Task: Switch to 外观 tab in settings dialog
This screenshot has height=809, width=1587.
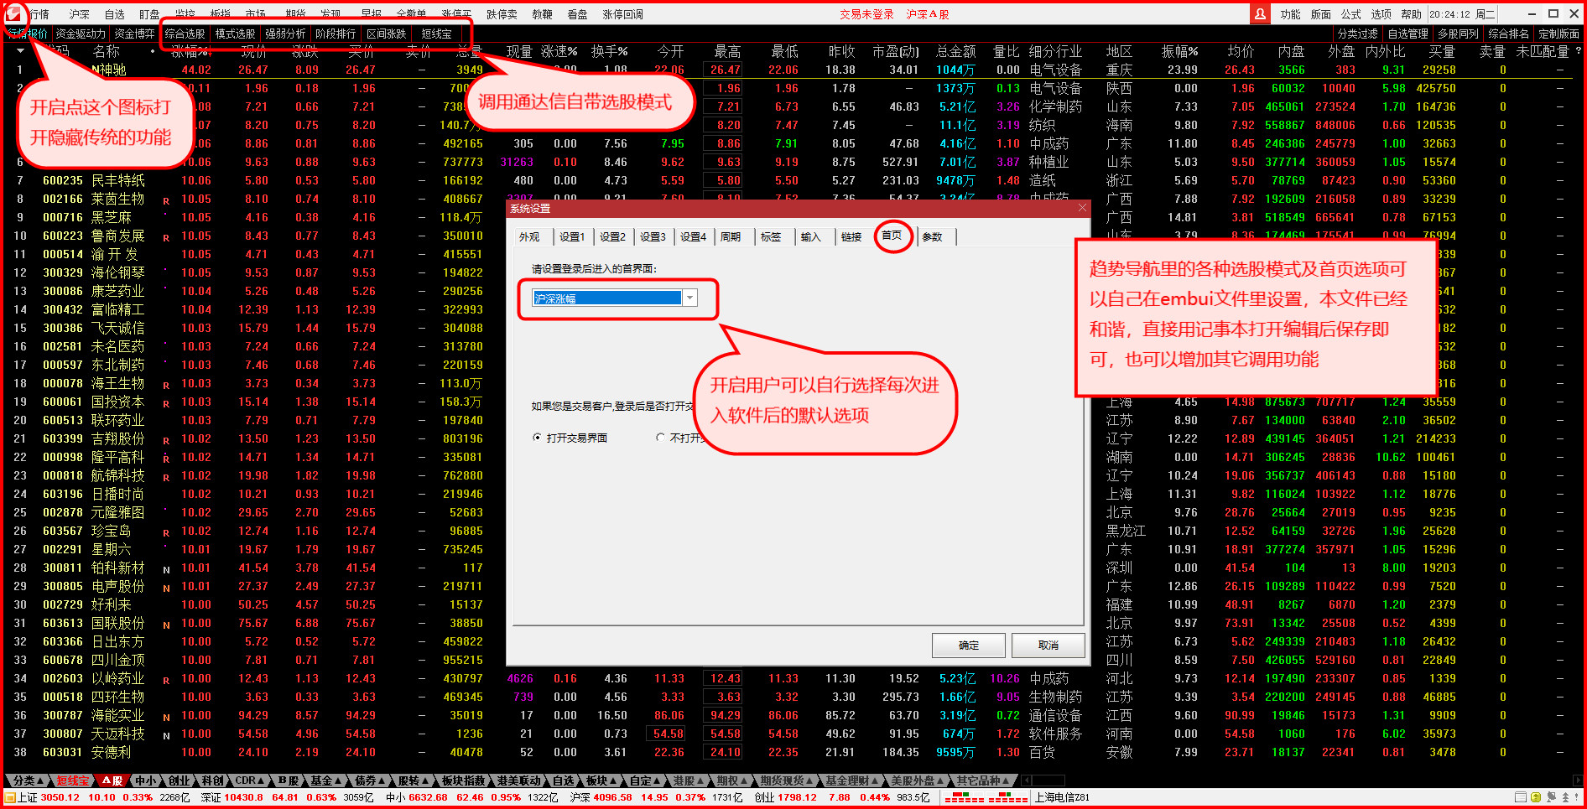Action: pos(529,237)
